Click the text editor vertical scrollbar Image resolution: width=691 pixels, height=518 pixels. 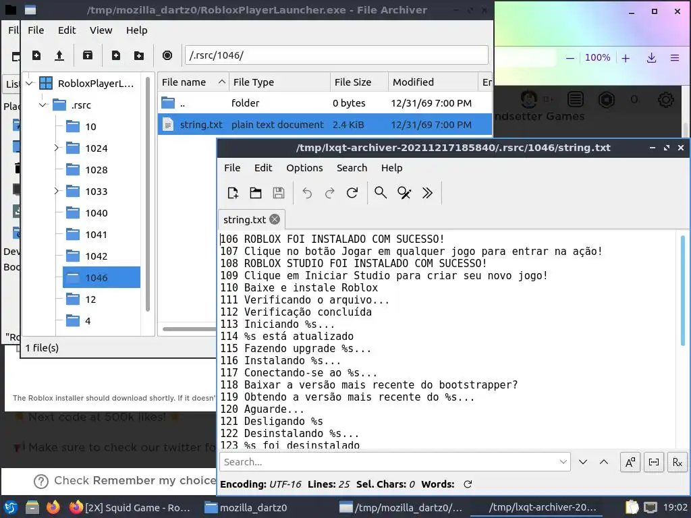coord(683,291)
